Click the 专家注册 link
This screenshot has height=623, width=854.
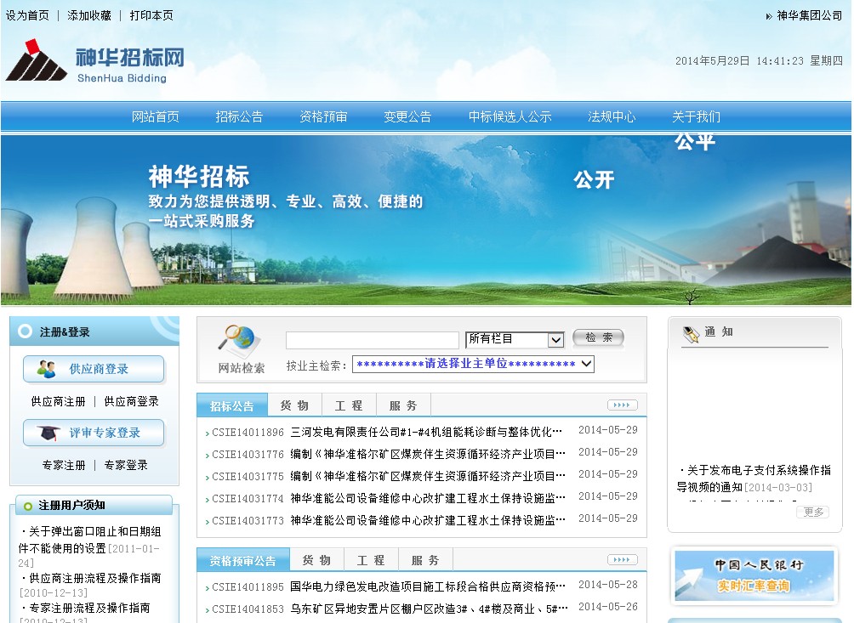pyautogui.click(x=64, y=465)
